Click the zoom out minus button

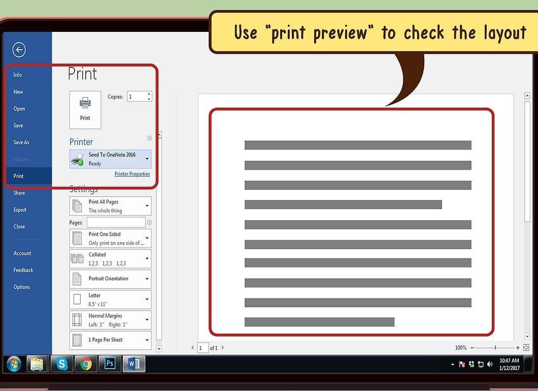[x=472, y=348]
